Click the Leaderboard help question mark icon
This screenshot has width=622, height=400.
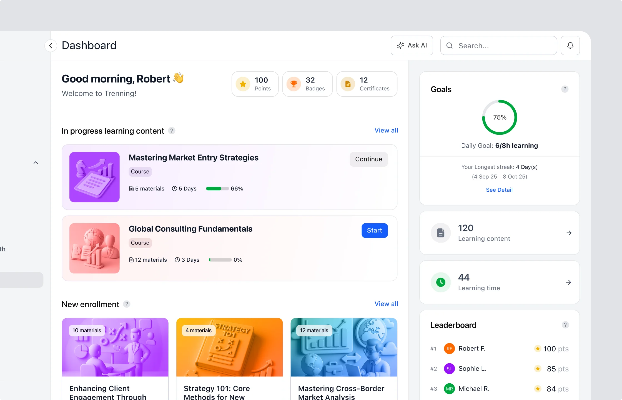(x=565, y=325)
